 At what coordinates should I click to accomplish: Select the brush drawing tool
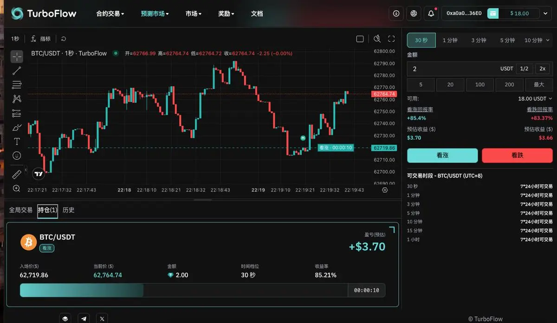click(17, 127)
